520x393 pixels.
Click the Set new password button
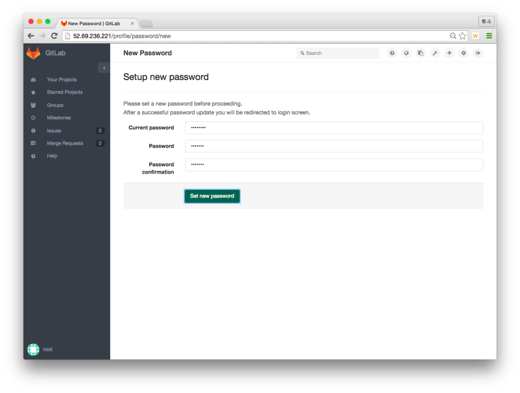212,196
